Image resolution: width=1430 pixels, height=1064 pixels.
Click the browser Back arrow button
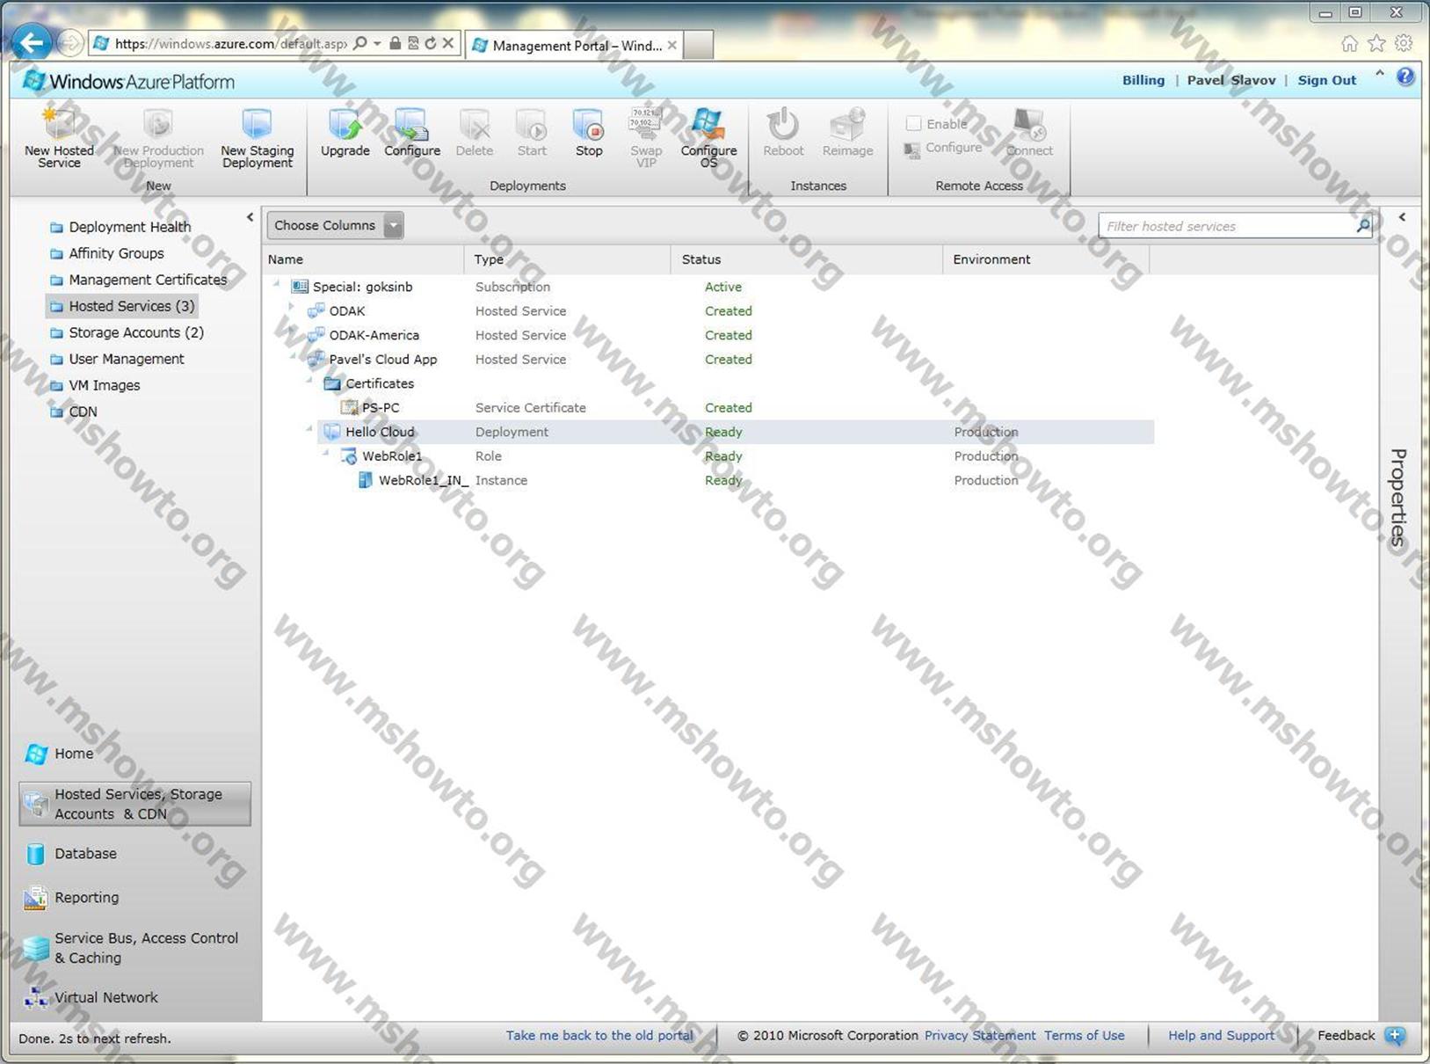(33, 42)
